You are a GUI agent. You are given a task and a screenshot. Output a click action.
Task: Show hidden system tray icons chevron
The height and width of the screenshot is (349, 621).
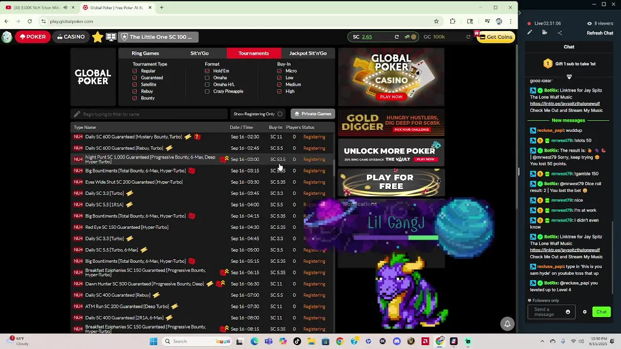[x=542, y=341]
